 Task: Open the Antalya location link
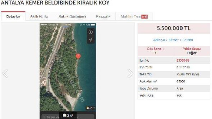[159, 40]
